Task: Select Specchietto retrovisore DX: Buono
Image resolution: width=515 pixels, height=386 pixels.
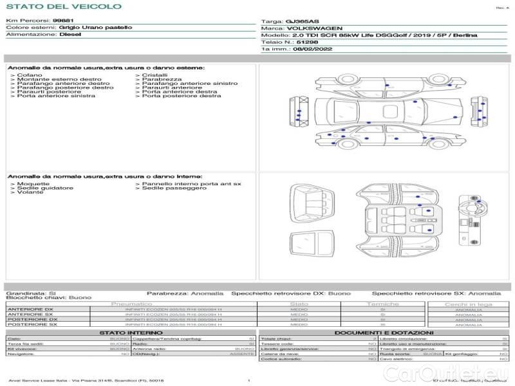Action: [x=291, y=293]
